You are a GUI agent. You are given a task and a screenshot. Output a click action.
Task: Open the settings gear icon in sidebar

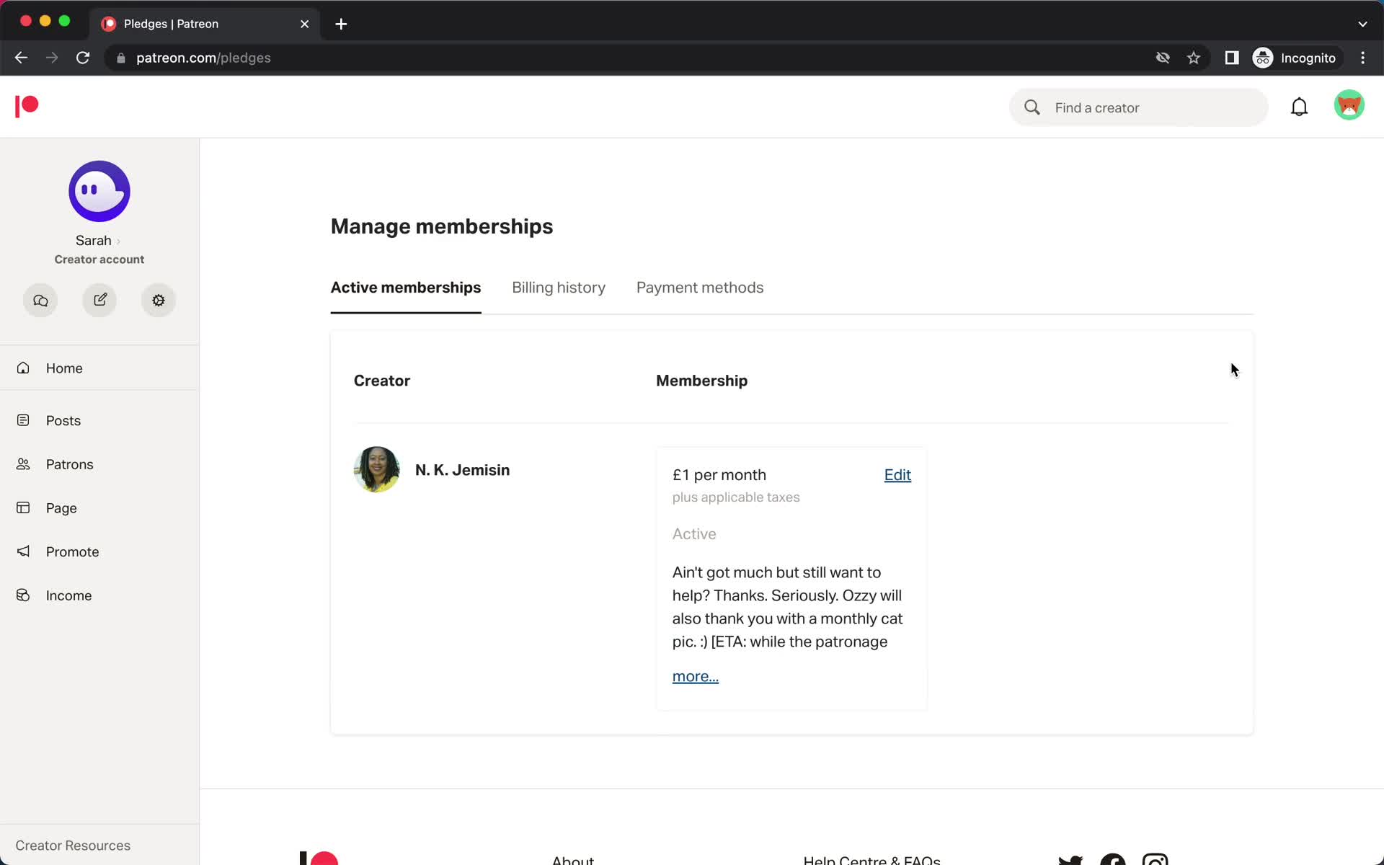click(x=159, y=300)
